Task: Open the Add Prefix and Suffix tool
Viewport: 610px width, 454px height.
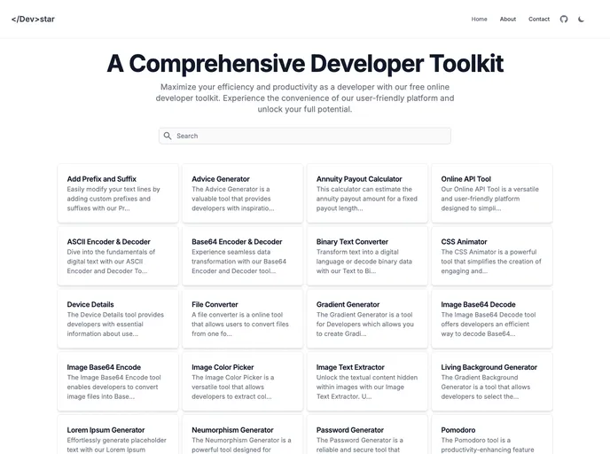Action: pyautogui.click(x=118, y=193)
